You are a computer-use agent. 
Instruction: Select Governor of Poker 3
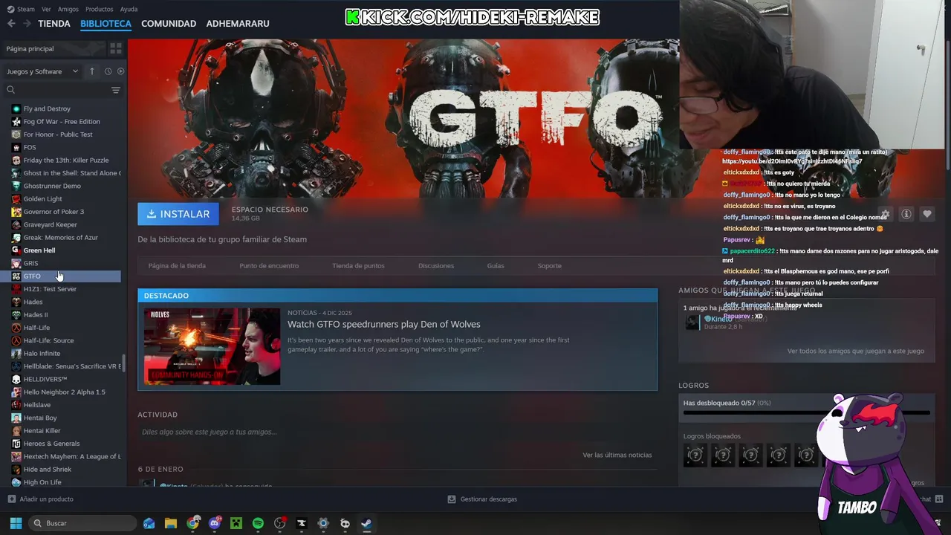[53, 212]
